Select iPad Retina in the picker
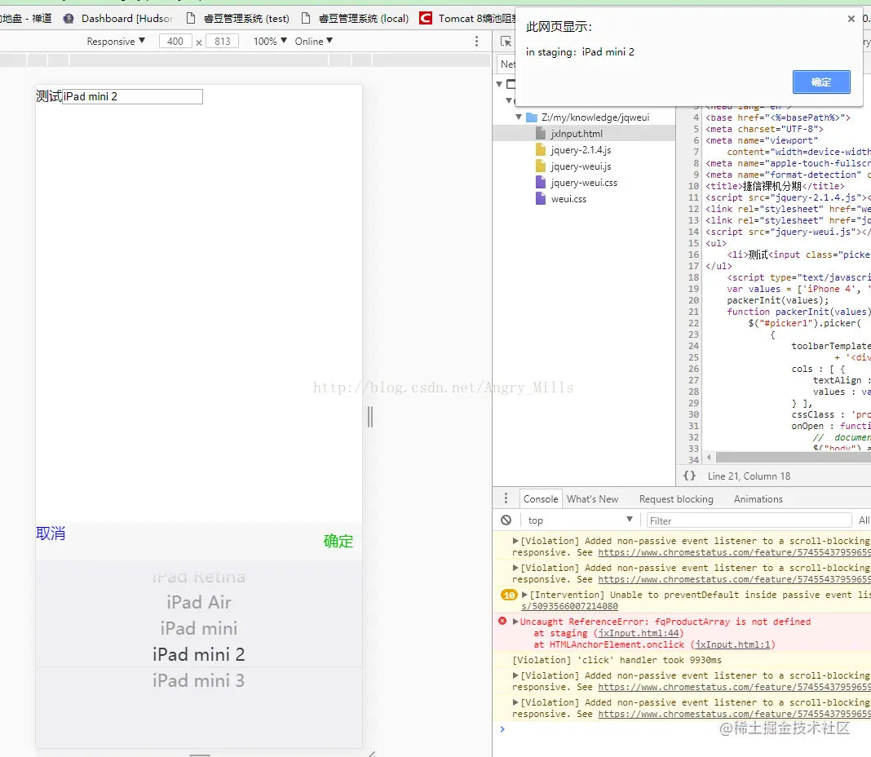The height and width of the screenshot is (757, 871). point(199,577)
